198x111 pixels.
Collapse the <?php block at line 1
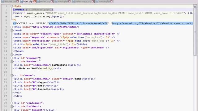coord(12,6)
